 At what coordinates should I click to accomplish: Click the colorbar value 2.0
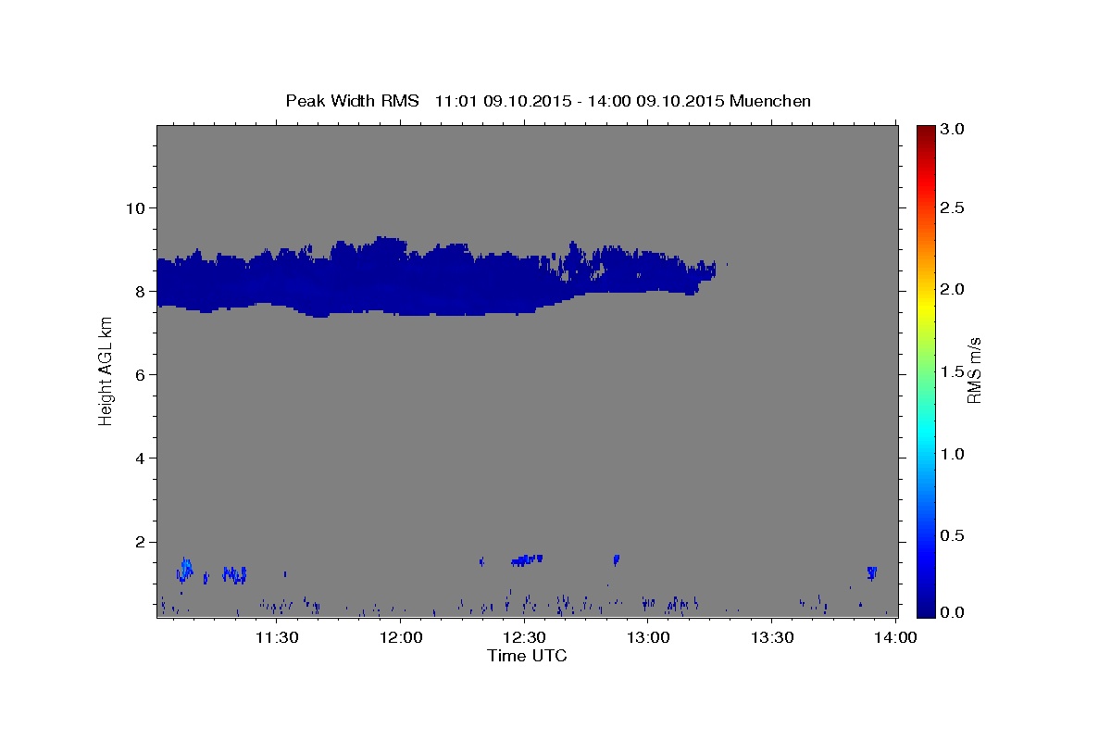[955, 289]
